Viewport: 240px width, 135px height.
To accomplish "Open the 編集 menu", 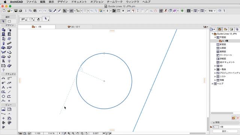I will coord(43,2).
